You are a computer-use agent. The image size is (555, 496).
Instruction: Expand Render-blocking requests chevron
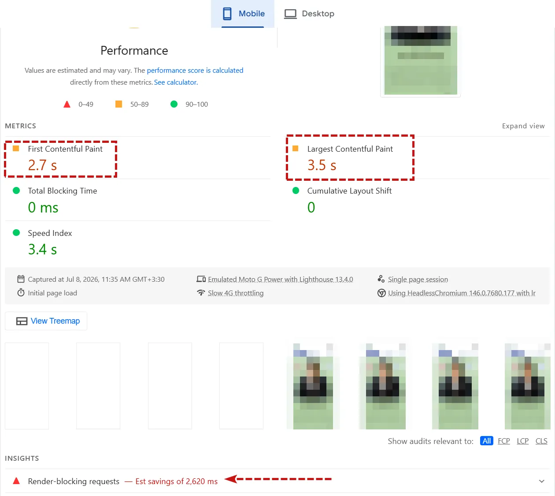click(542, 481)
